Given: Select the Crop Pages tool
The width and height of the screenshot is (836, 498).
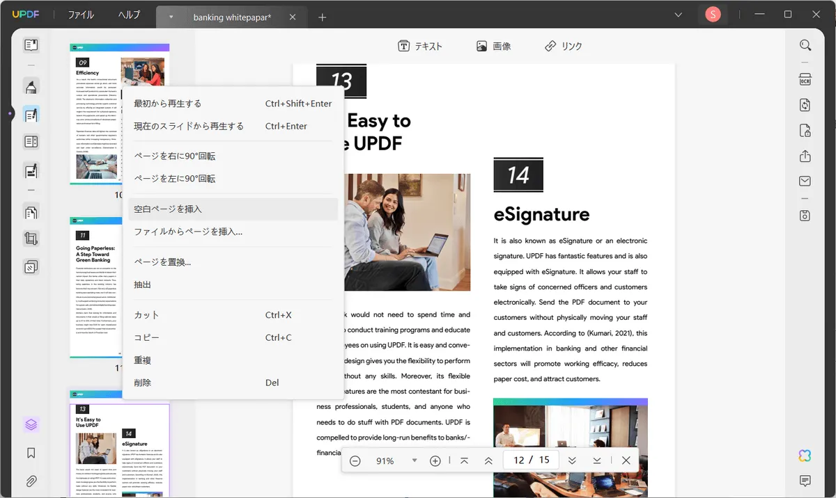Looking at the screenshot, I should (x=31, y=239).
